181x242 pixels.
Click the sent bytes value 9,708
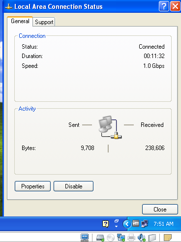click(88, 148)
